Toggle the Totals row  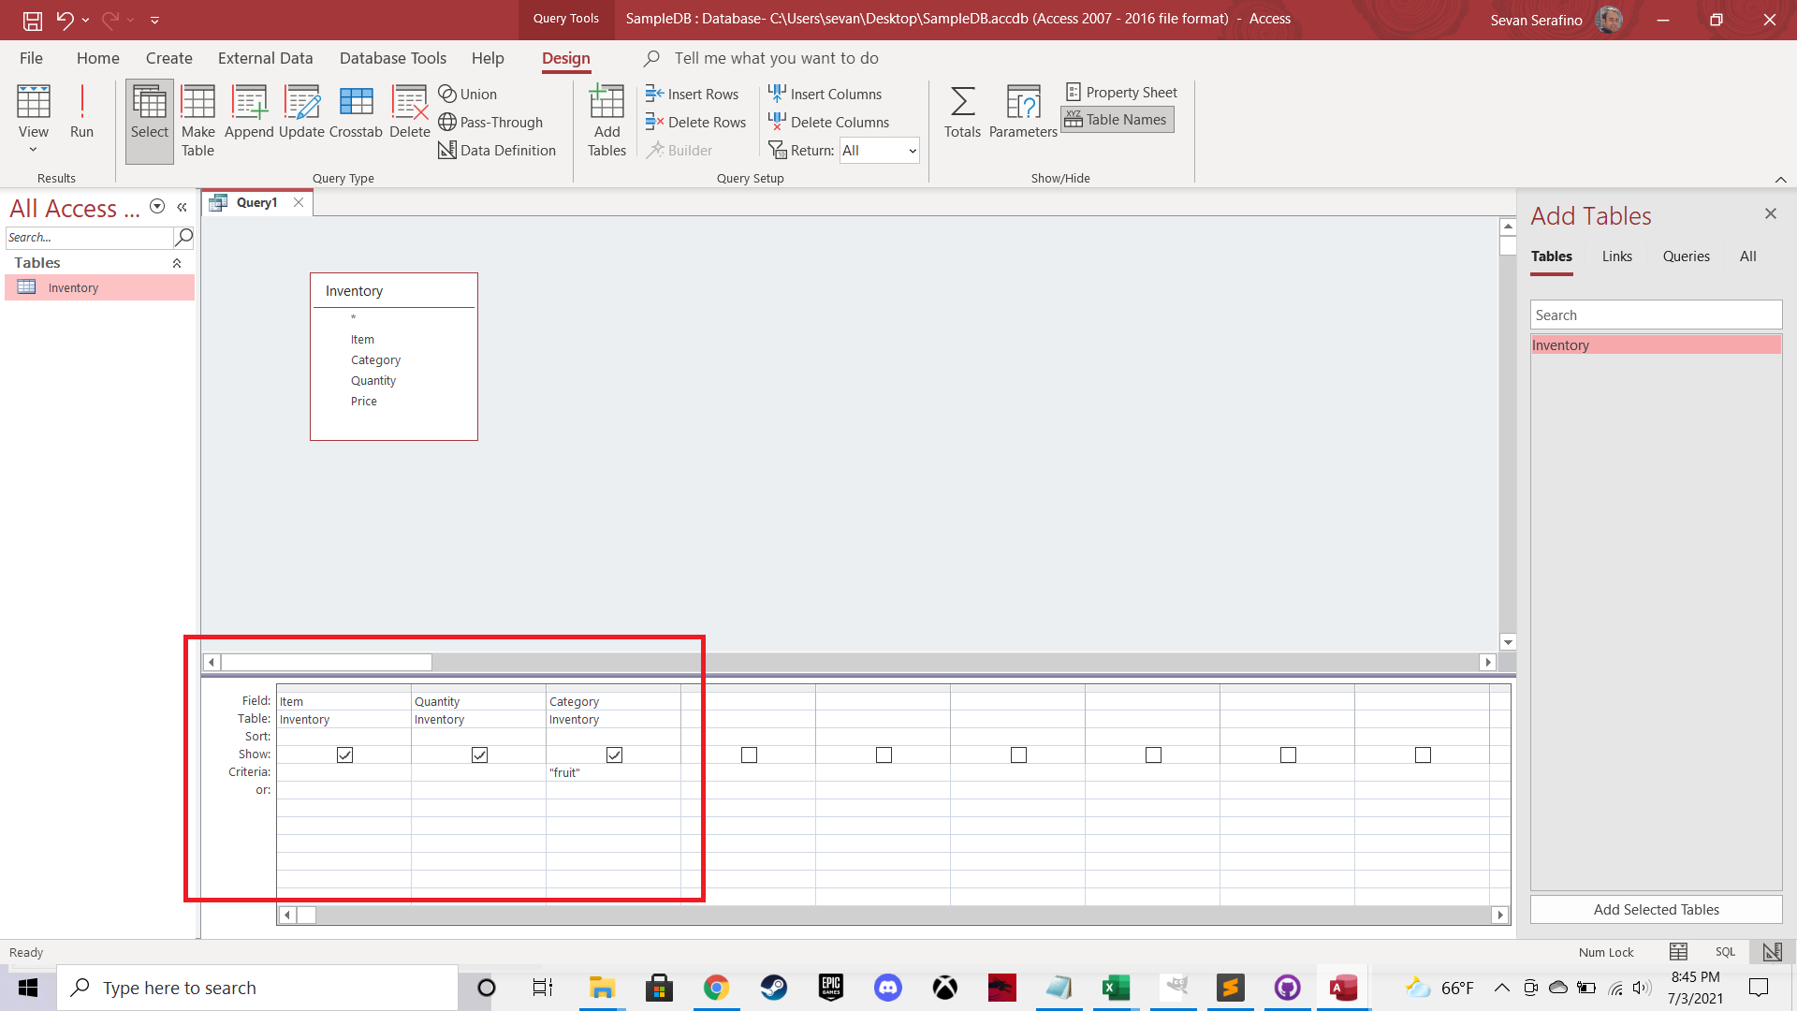click(x=962, y=112)
